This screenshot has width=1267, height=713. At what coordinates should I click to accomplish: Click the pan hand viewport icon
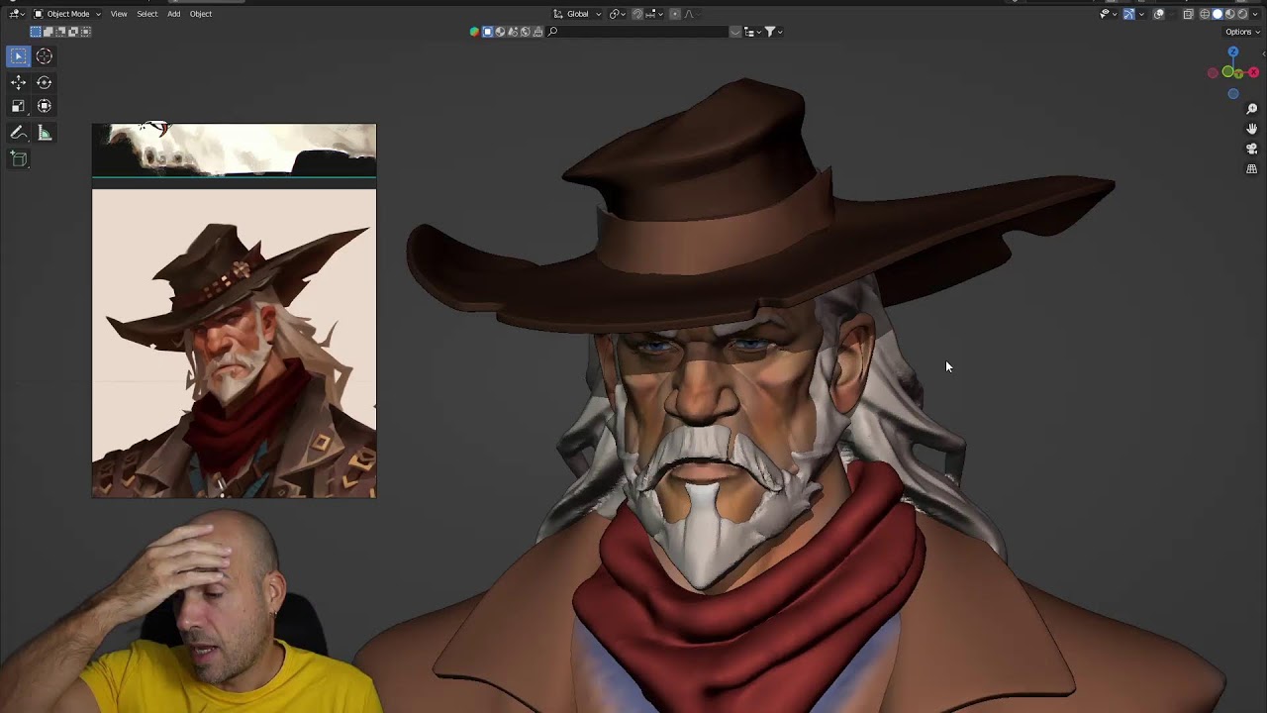pyautogui.click(x=1251, y=129)
